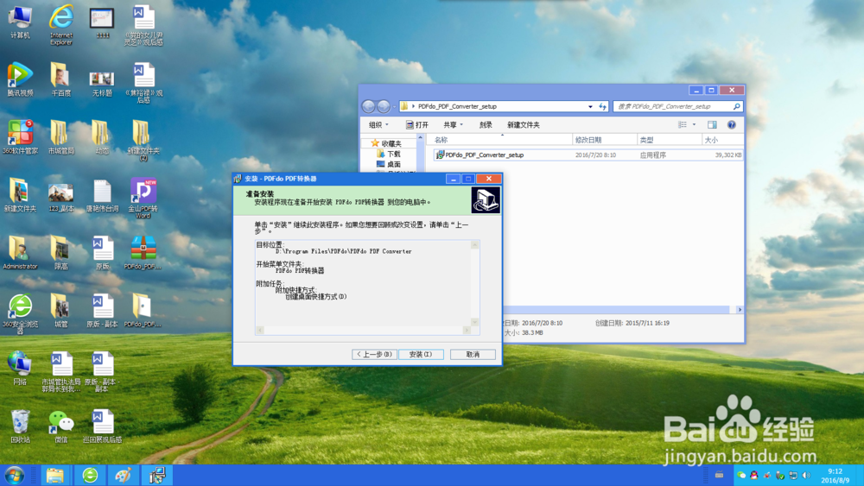Toggle the preview pane icon in Explorer

tap(712, 125)
